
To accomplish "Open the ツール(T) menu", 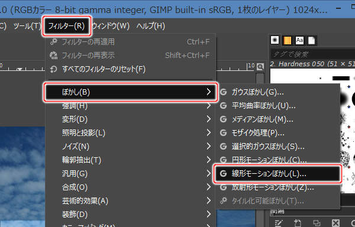I will (x=27, y=26).
